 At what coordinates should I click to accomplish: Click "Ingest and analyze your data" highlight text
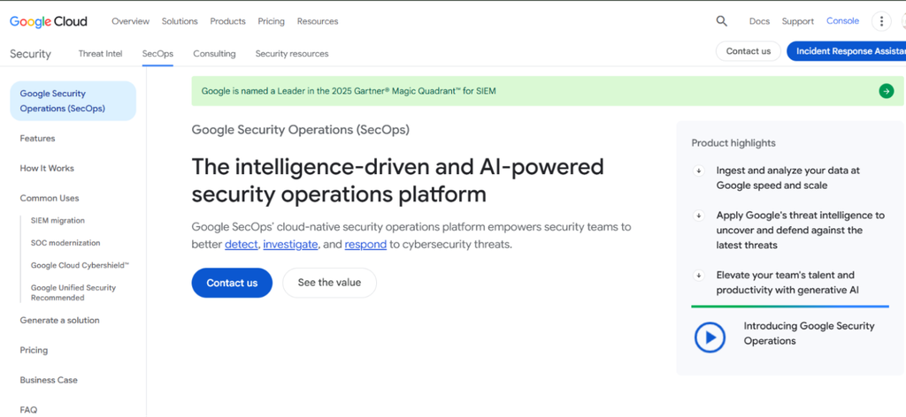(x=788, y=178)
